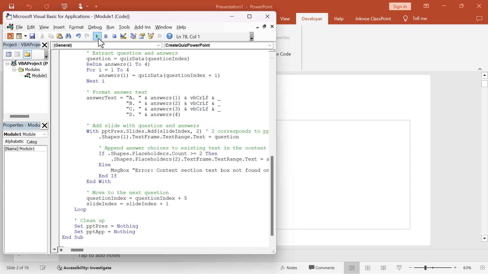
Task: Stop the macro using the Reset icon
Action: coord(114,36)
